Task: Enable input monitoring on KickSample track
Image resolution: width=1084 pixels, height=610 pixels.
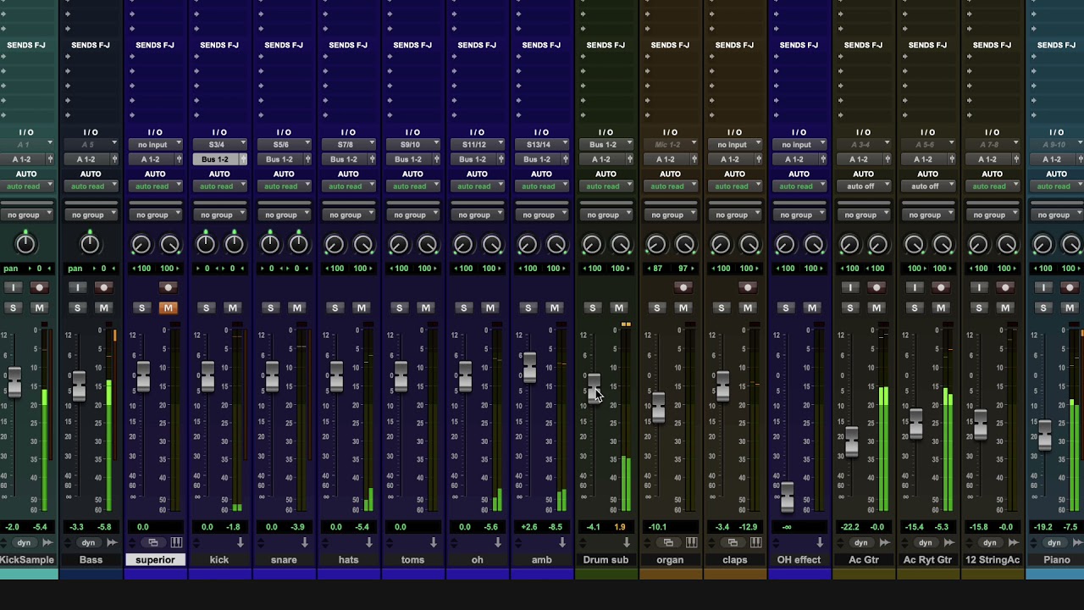Action: pos(13,288)
